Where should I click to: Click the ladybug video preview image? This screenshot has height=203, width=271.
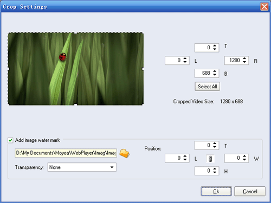[x=76, y=69]
